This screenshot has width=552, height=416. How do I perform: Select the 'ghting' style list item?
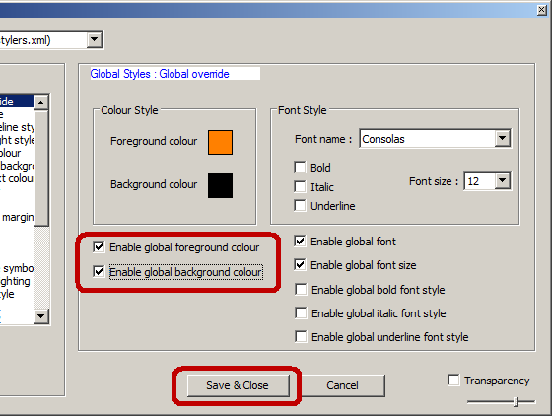(17, 281)
